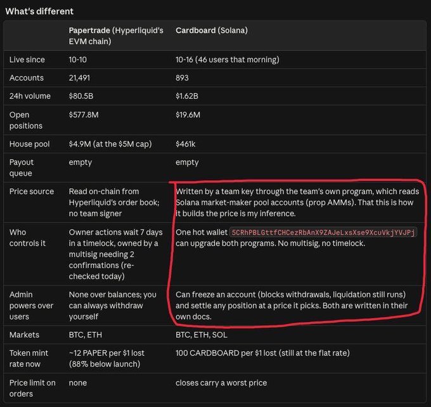
Task: Click '100 CARDBOARD per $1 lost' cell
Action: 263,353
